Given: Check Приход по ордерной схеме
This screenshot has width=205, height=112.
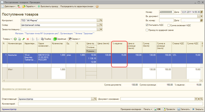Looking at the screenshot, I should click(147, 30).
